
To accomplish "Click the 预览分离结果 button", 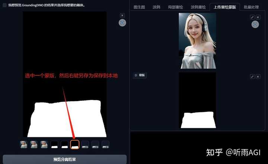I will [65, 160].
